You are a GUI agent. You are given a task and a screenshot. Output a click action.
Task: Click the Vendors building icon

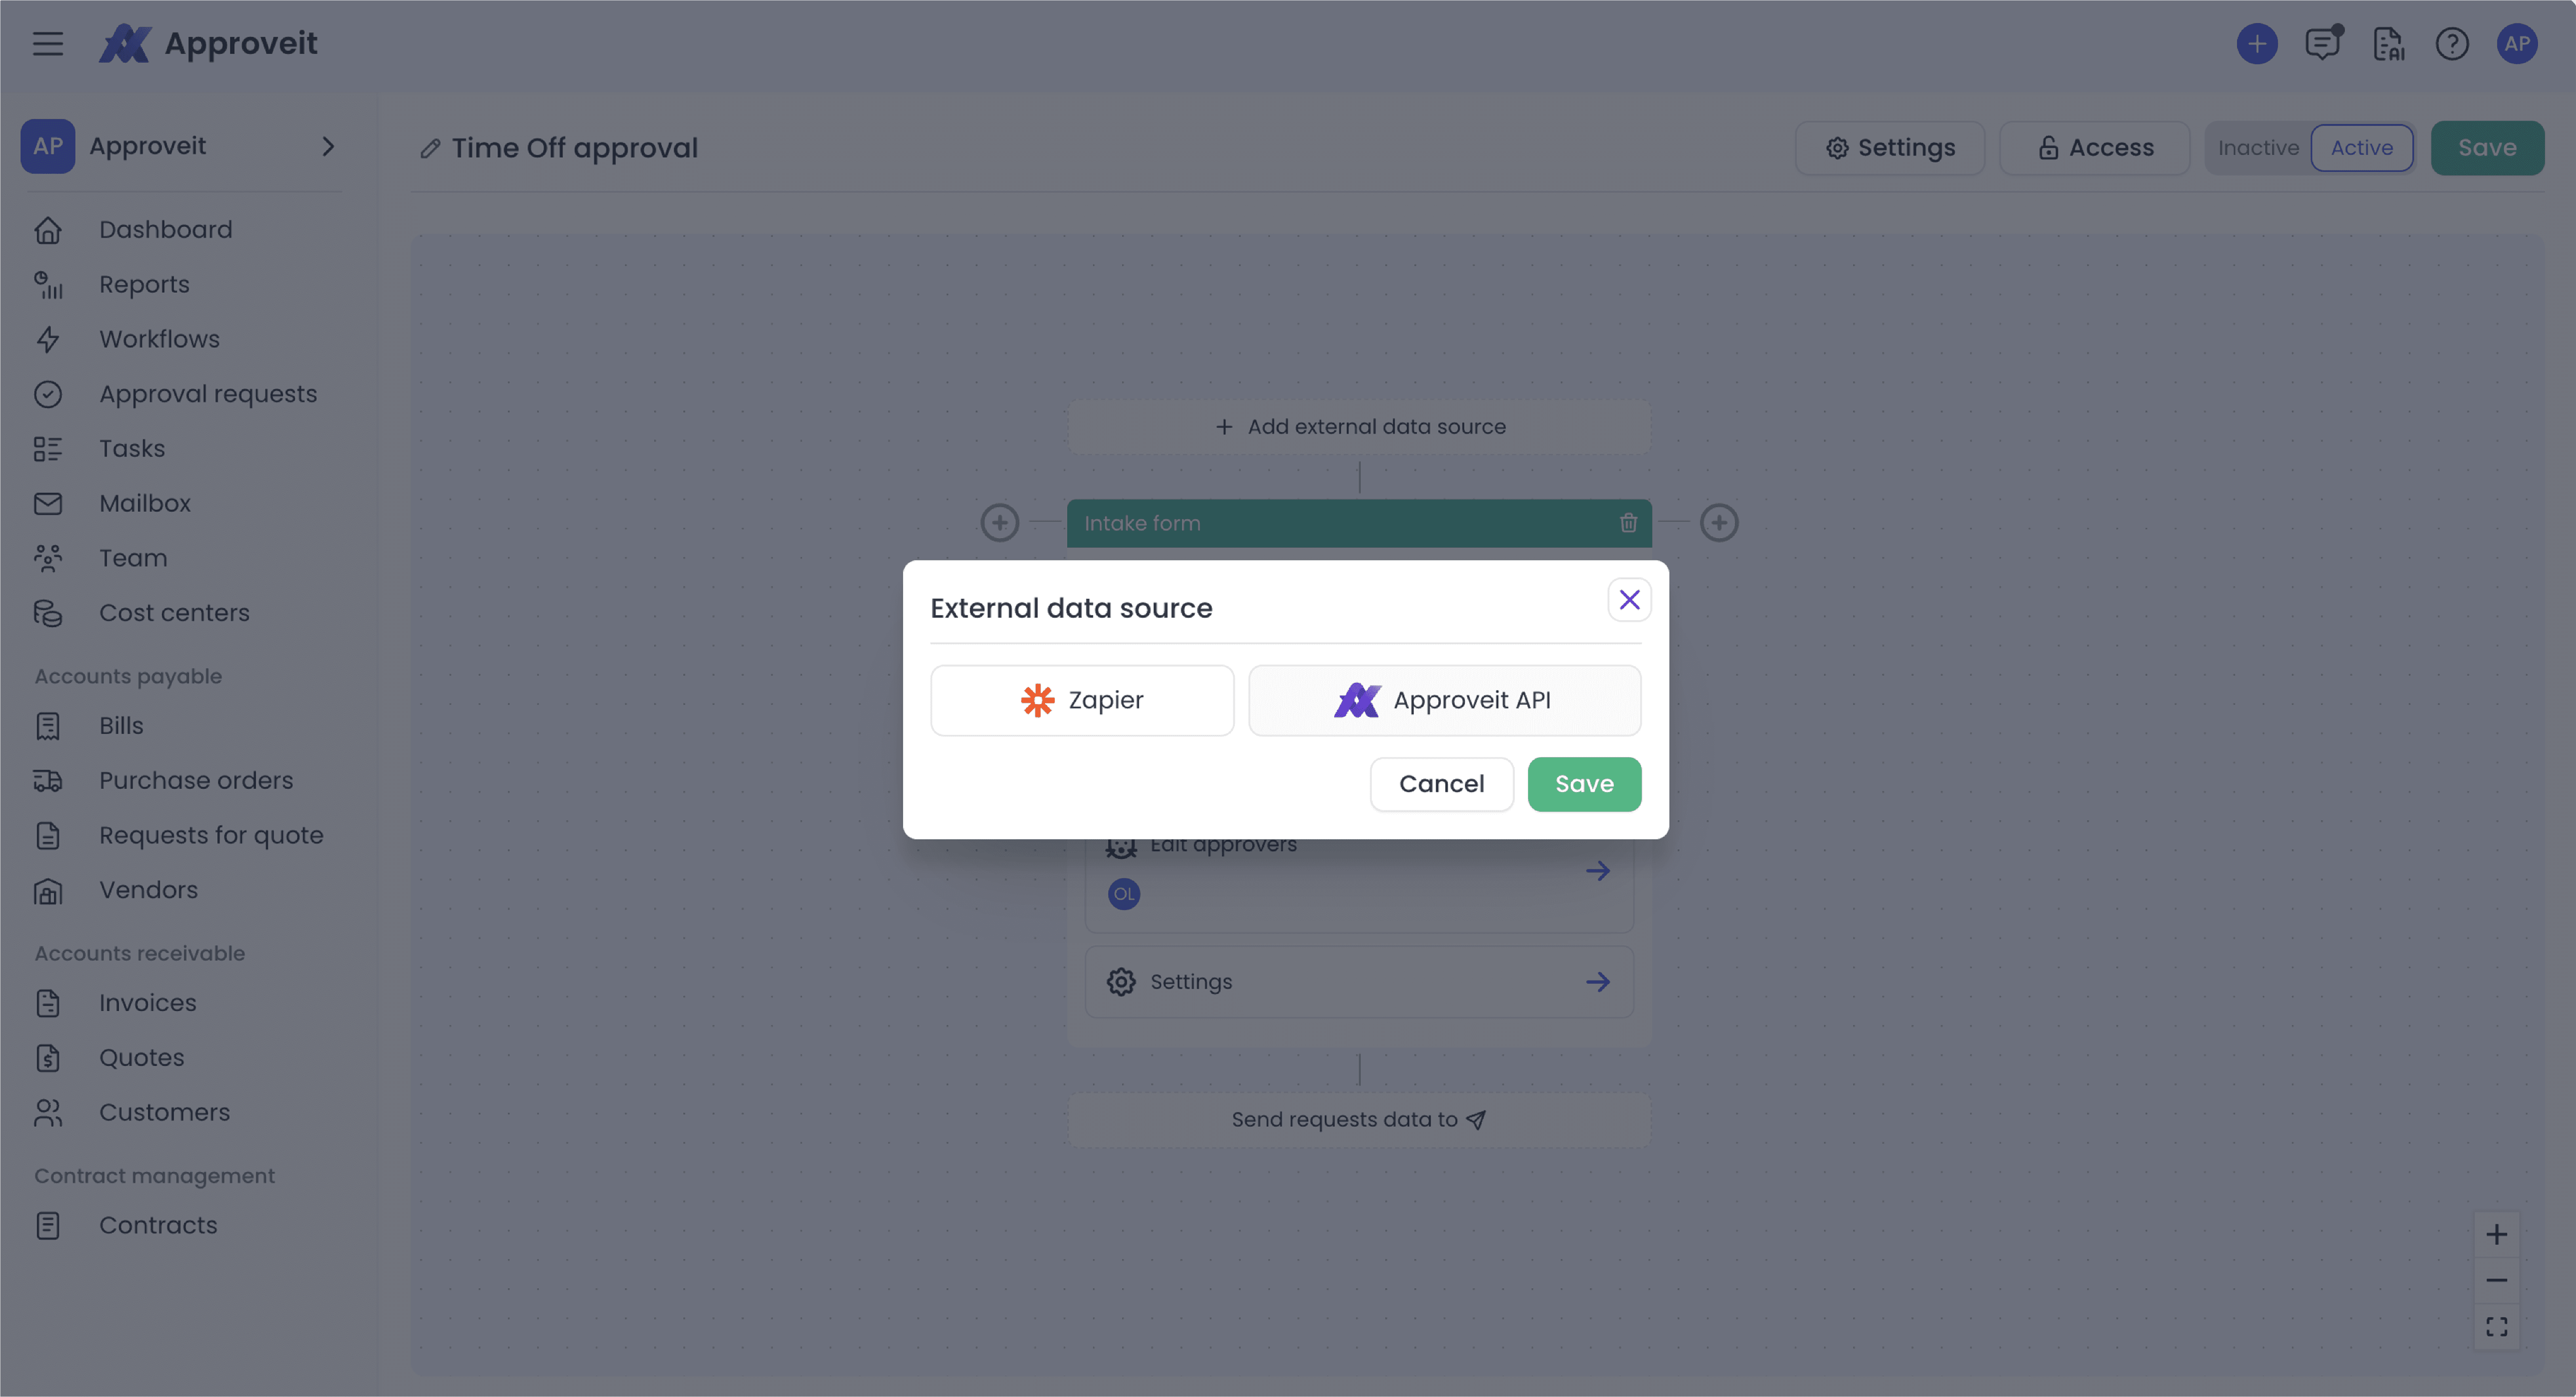48,890
